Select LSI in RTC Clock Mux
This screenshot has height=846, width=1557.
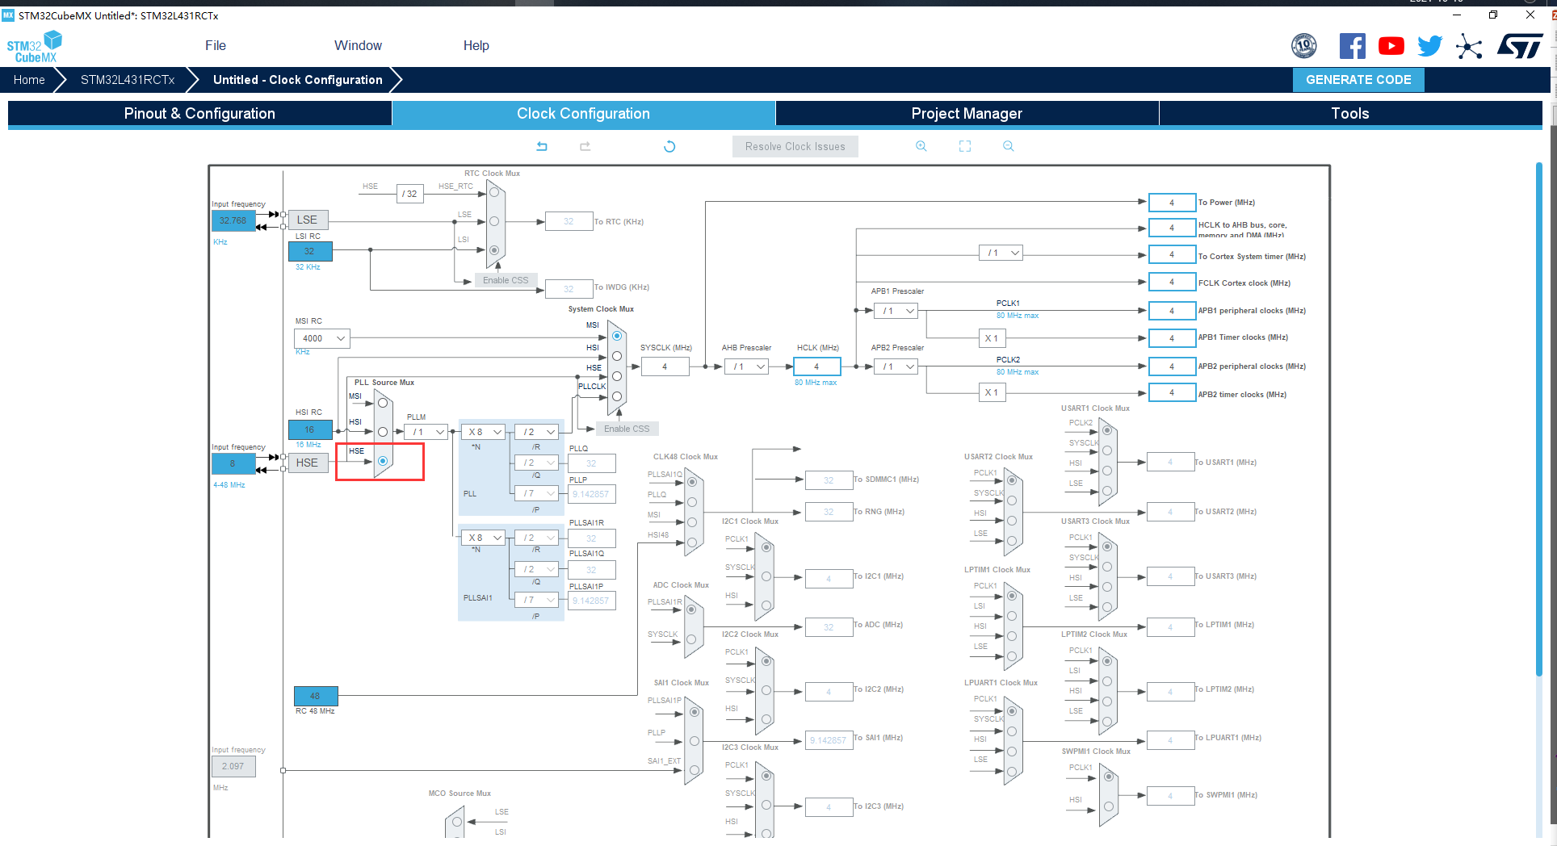(x=494, y=250)
